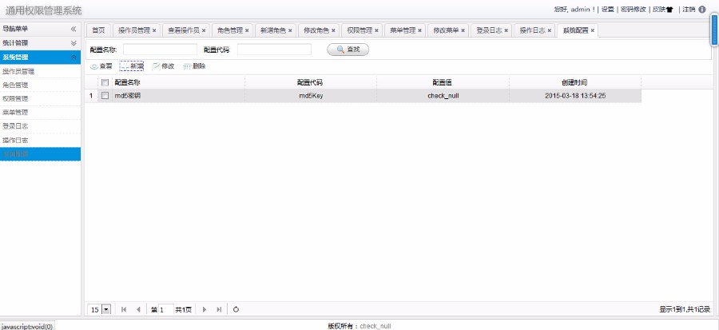Click the 修改 (edit) toolbar button
Image resolution: width=719 pixels, height=330 pixels.
tap(163, 66)
